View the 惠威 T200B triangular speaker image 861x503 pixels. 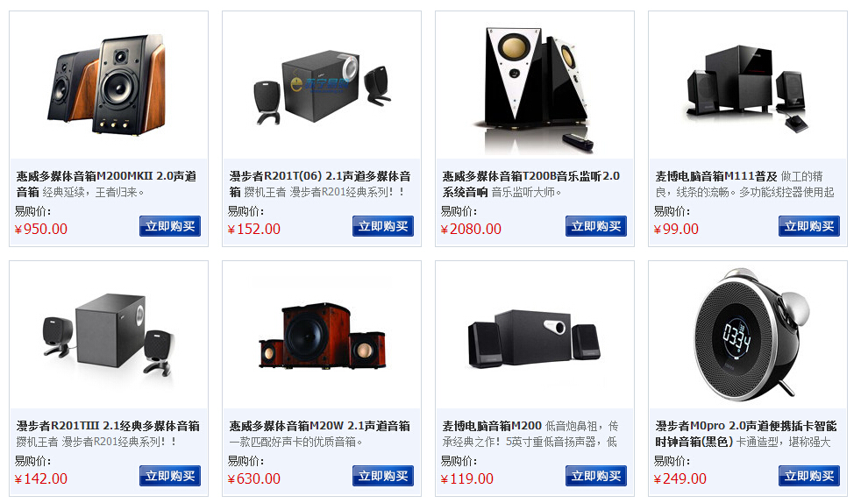(x=535, y=85)
